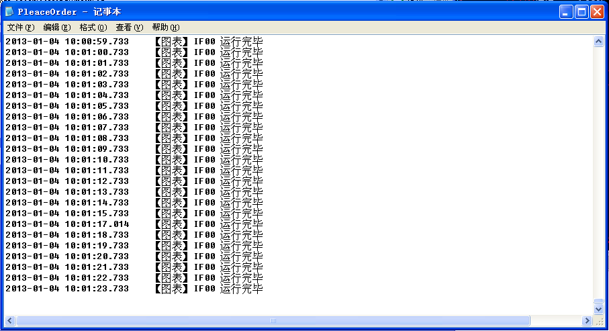Open the 格式(O) menu
The width and height of the screenshot is (609, 331).
(93, 28)
